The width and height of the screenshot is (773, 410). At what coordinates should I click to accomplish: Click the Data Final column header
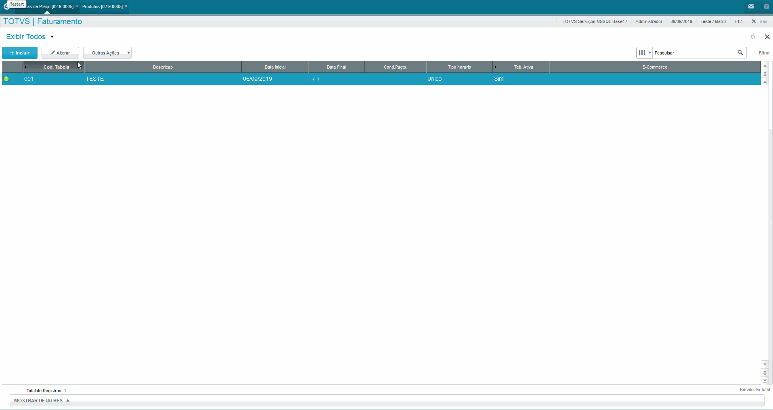(x=336, y=67)
